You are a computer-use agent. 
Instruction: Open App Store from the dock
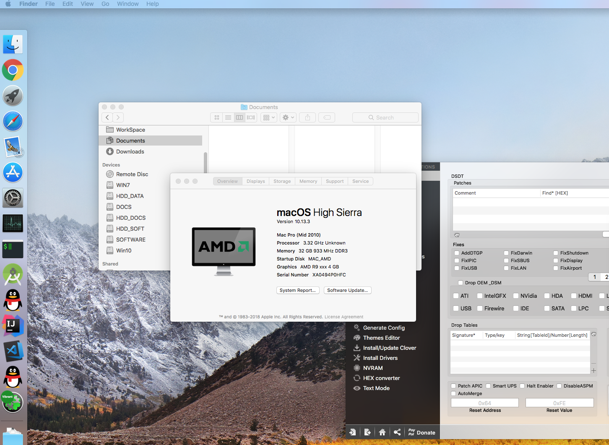pos(13,173)
